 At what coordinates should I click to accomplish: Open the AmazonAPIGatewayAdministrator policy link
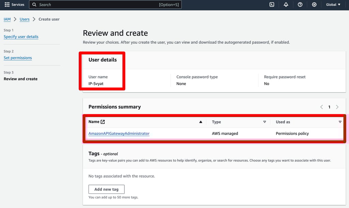pyautogui.click(x=119, y=133)
